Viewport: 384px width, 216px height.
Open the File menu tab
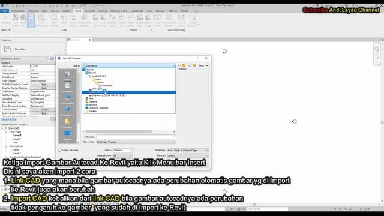[x=5, y=11]
